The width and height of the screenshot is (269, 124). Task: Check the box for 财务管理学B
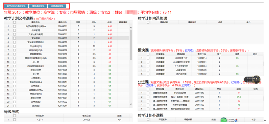[15, 54]
